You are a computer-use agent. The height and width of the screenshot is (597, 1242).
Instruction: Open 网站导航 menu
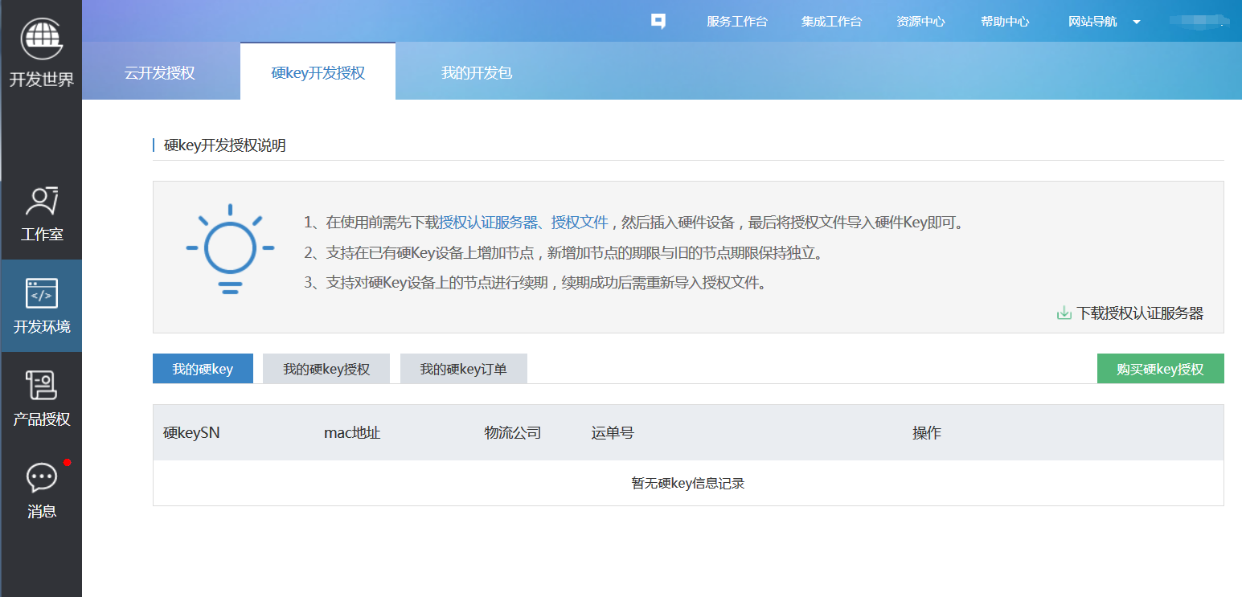click(x=1092, y=22)
